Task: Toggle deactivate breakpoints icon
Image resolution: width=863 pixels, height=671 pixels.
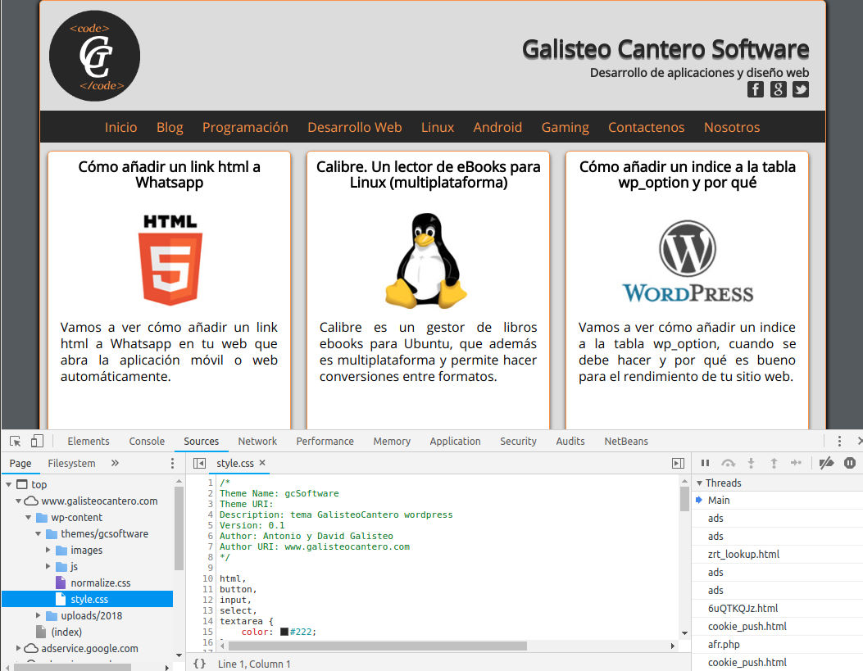Action: pos(826,463)
